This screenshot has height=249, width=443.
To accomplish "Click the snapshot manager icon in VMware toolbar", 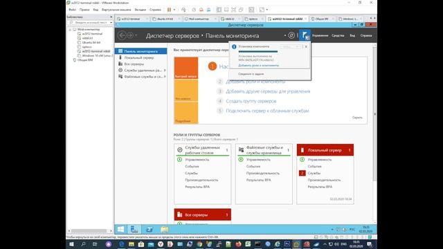I will pos(208,10).
